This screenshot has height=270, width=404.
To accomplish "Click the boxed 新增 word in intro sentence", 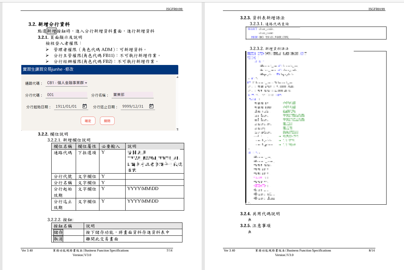I will tap(52, 31).
